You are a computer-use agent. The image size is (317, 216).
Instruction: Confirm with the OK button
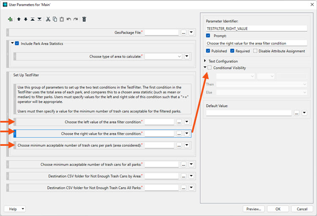(278, 209)
